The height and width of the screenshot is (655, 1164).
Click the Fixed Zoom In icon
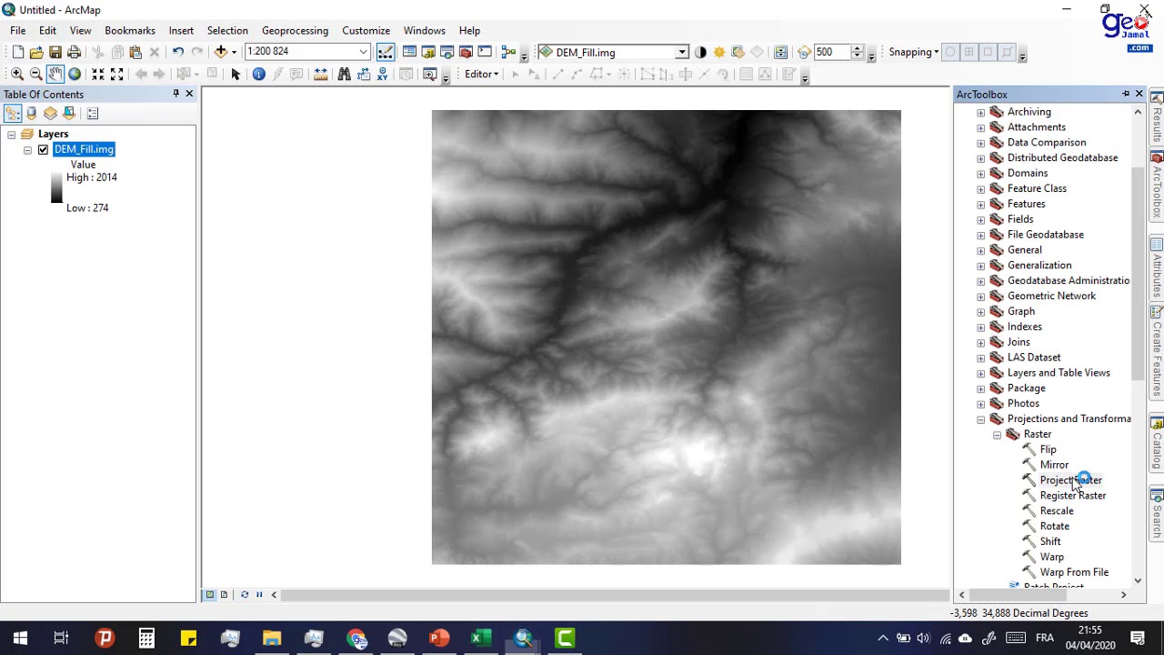pos(98,74)
